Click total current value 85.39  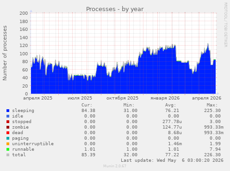click(x=88, y=155)
